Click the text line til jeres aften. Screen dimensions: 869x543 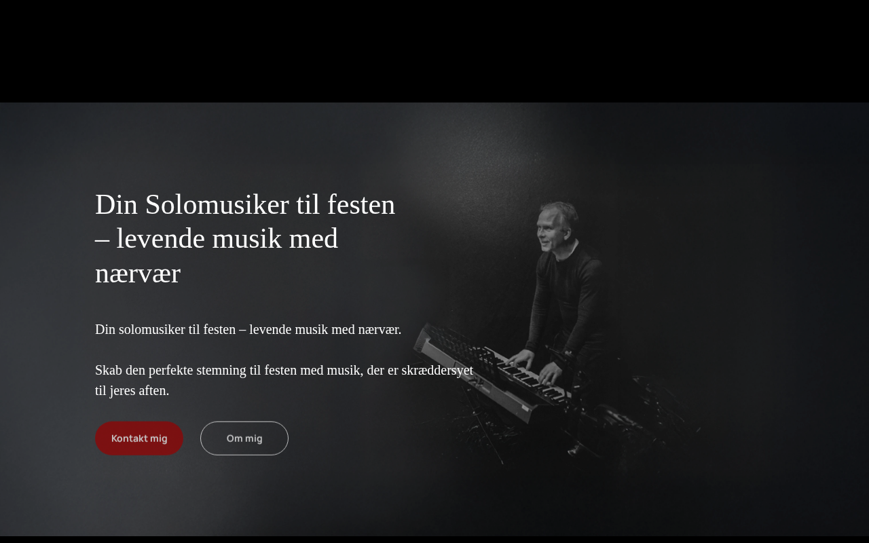pos(132,390)
